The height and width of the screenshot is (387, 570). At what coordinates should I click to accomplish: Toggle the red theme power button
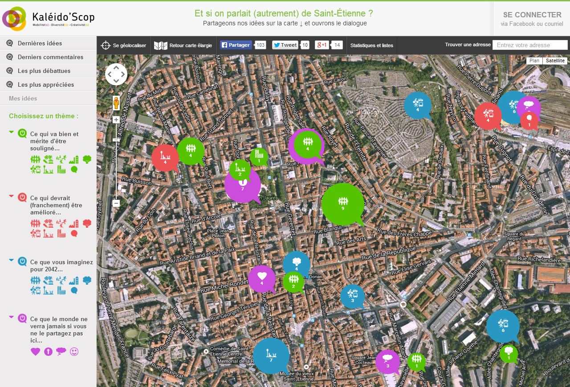pos(22,198)
